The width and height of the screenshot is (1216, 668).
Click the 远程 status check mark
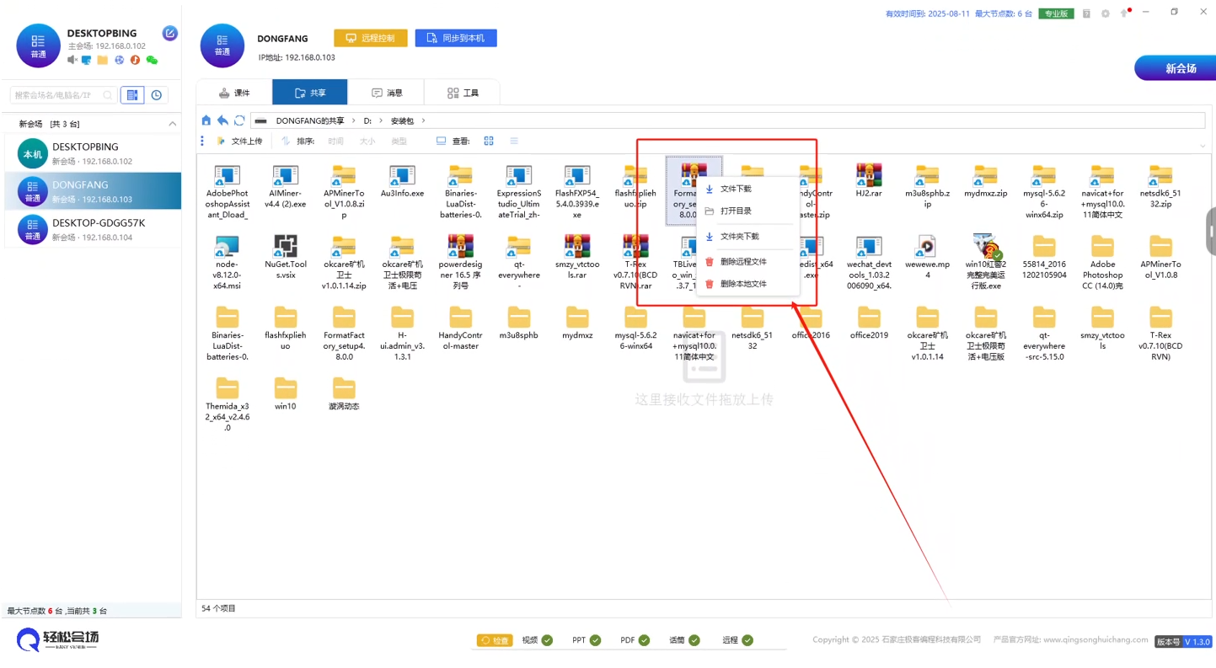(x=747, y=640)
